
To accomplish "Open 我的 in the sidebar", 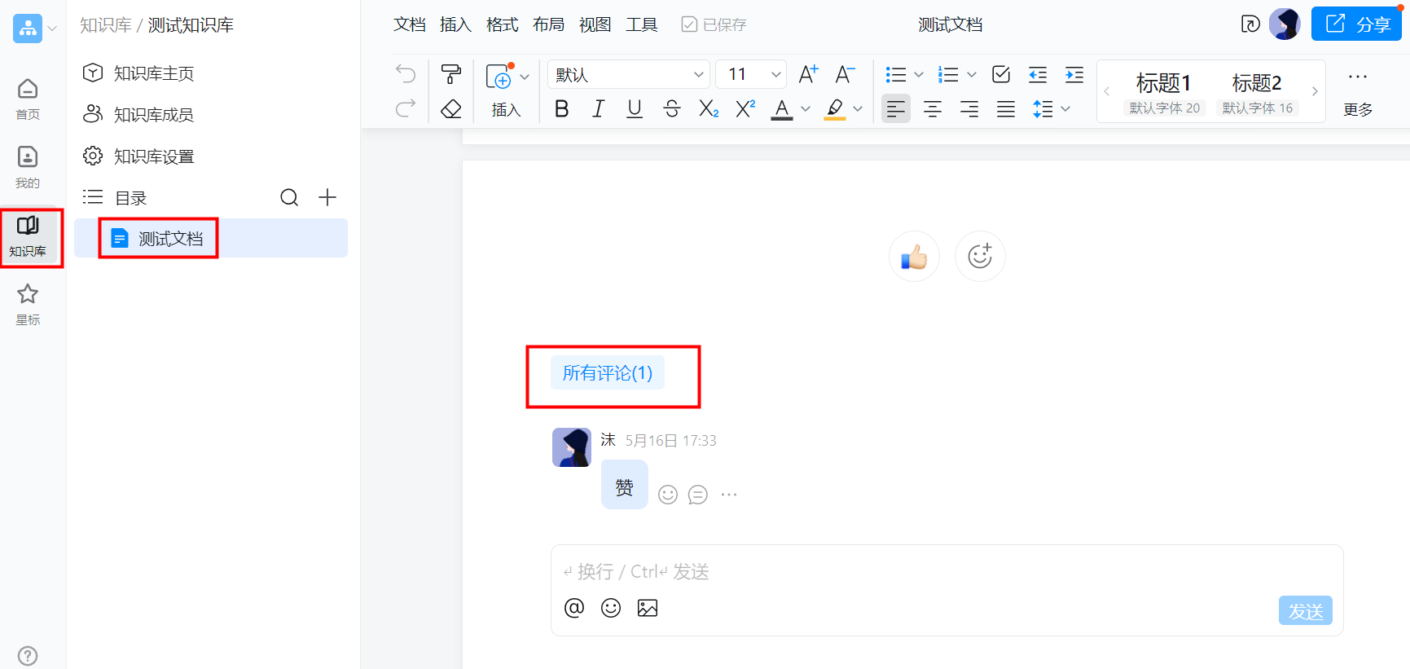I will point(28,167).
